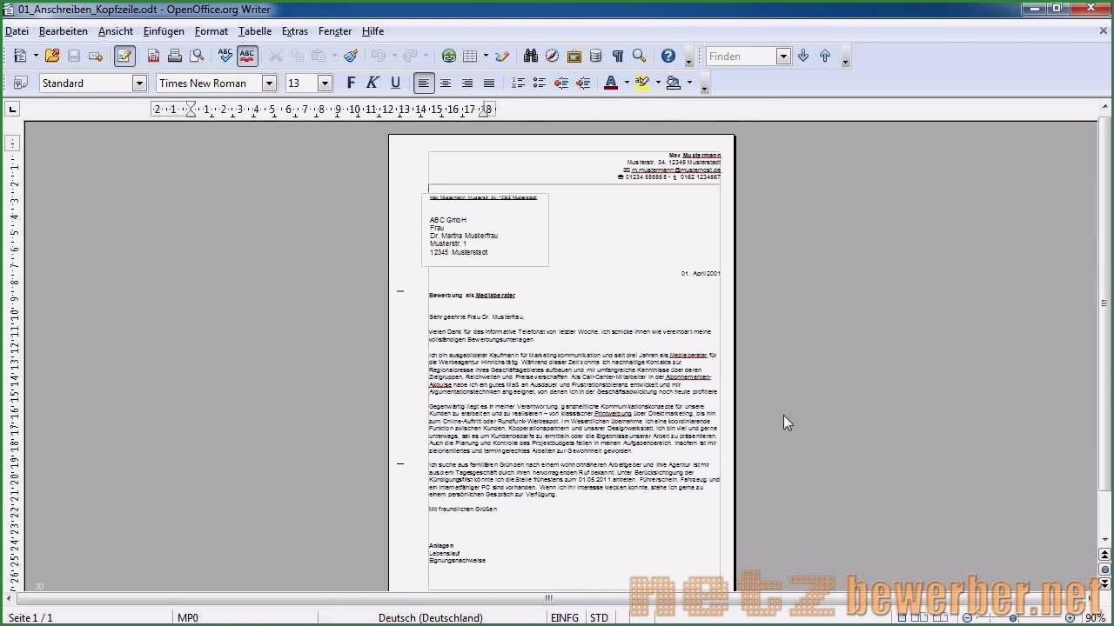Screen dimensions: 1114x626
Task: Export document directly as PDF
Action: (x=153, y=57)
